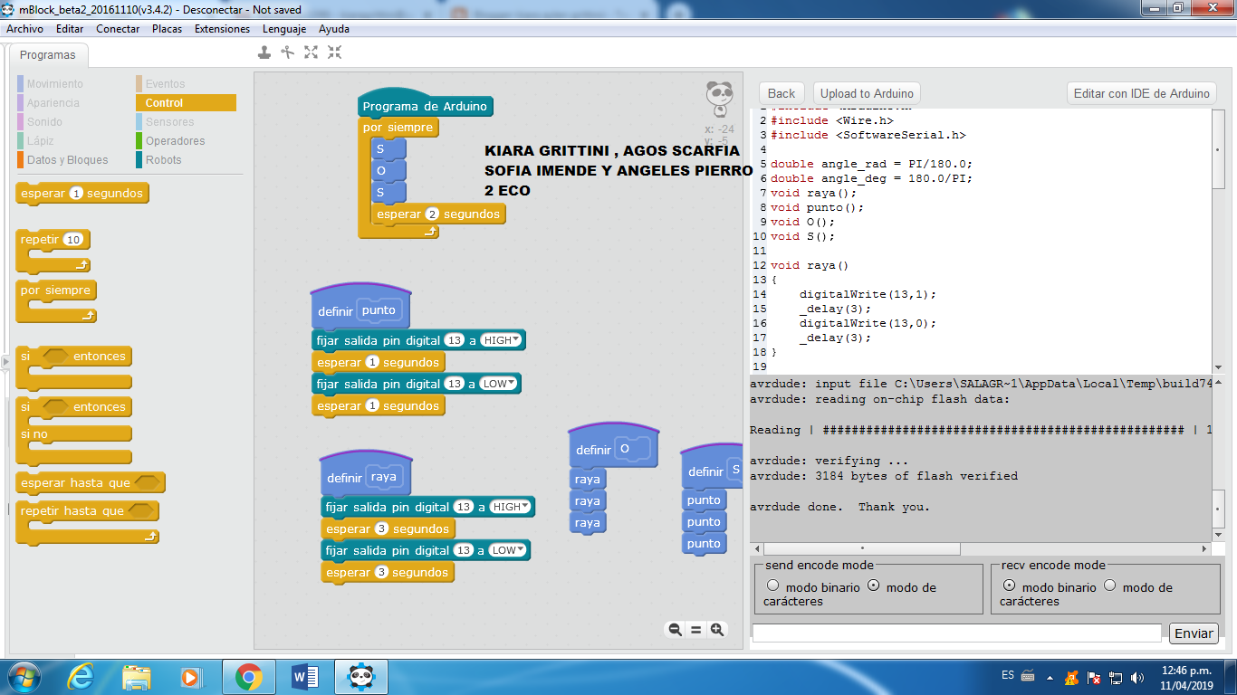Open the Archivo menu
Viewport: 1237px width, 695px height.
[x=24, y=29]
